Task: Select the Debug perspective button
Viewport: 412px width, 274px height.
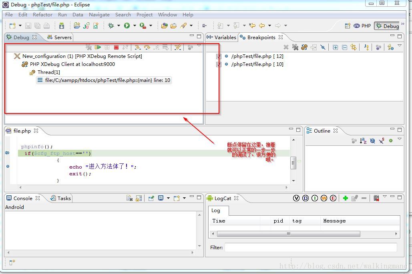Action: point(387,26)
